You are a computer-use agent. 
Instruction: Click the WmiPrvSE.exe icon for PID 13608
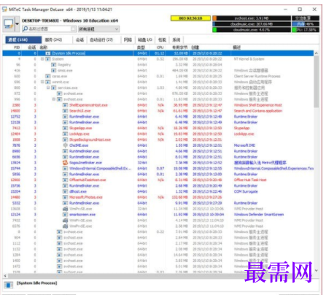pos(65,209)
